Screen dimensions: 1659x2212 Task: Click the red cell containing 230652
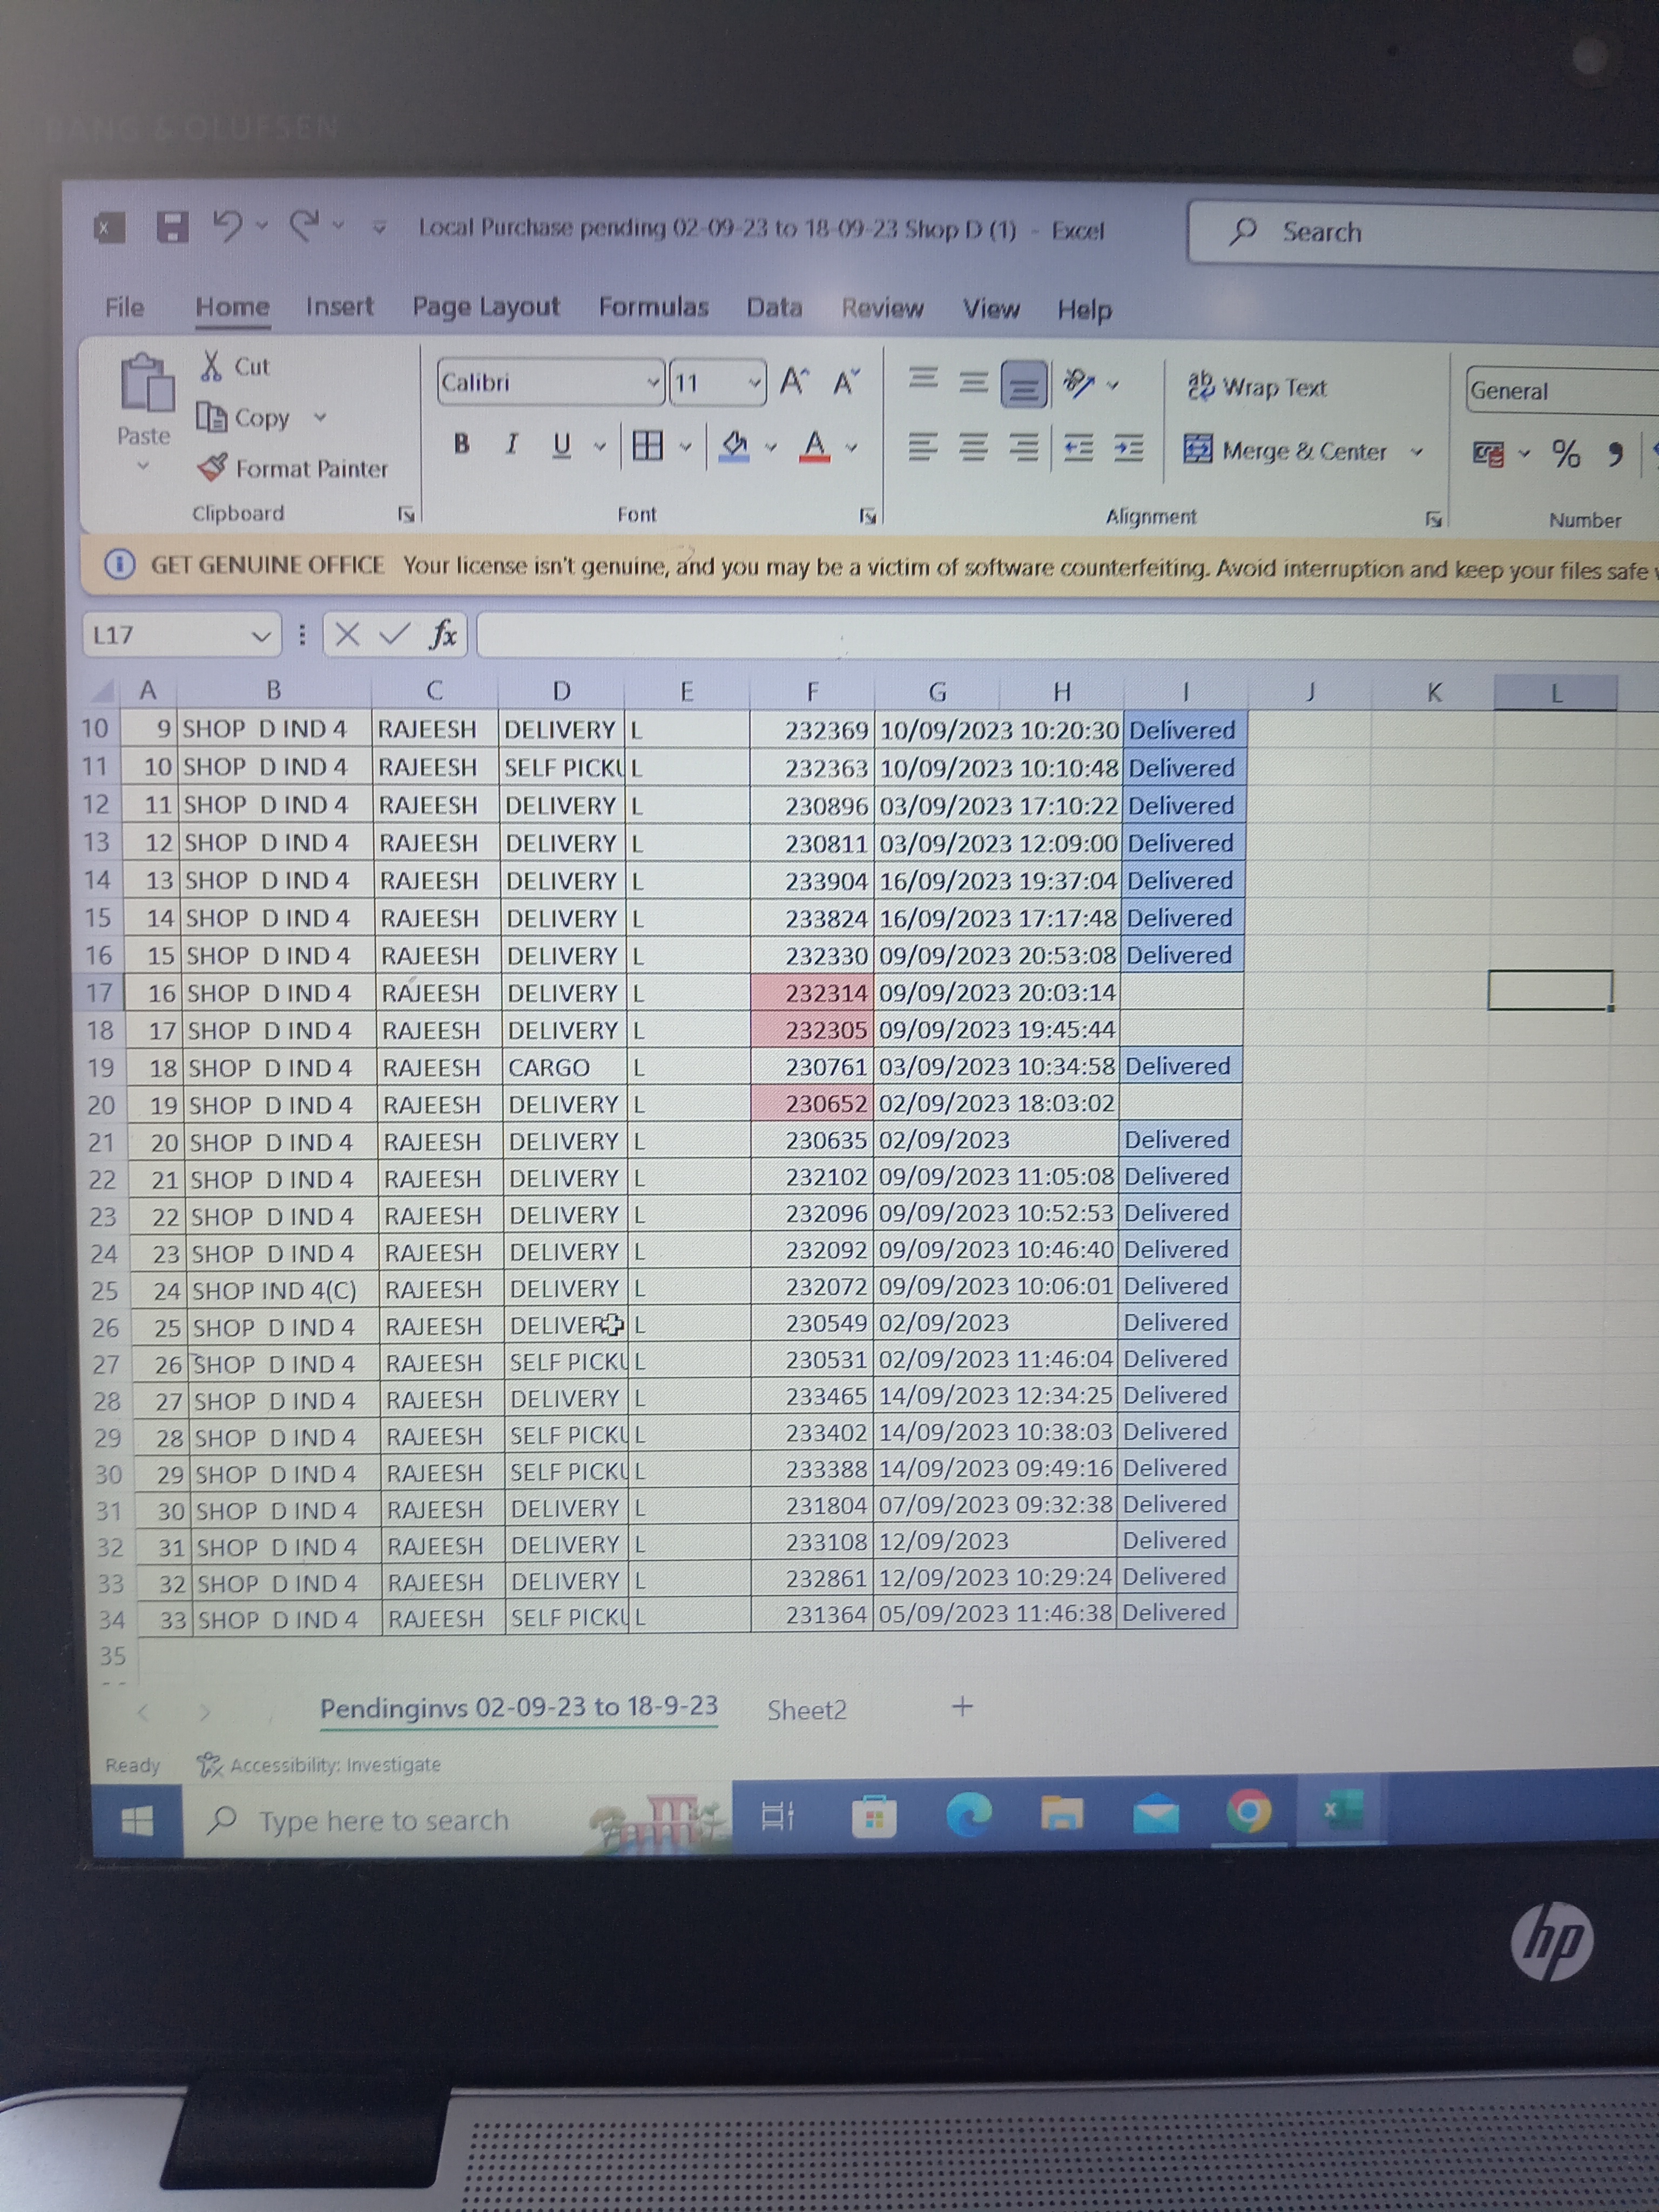[x=812, y=1103]
